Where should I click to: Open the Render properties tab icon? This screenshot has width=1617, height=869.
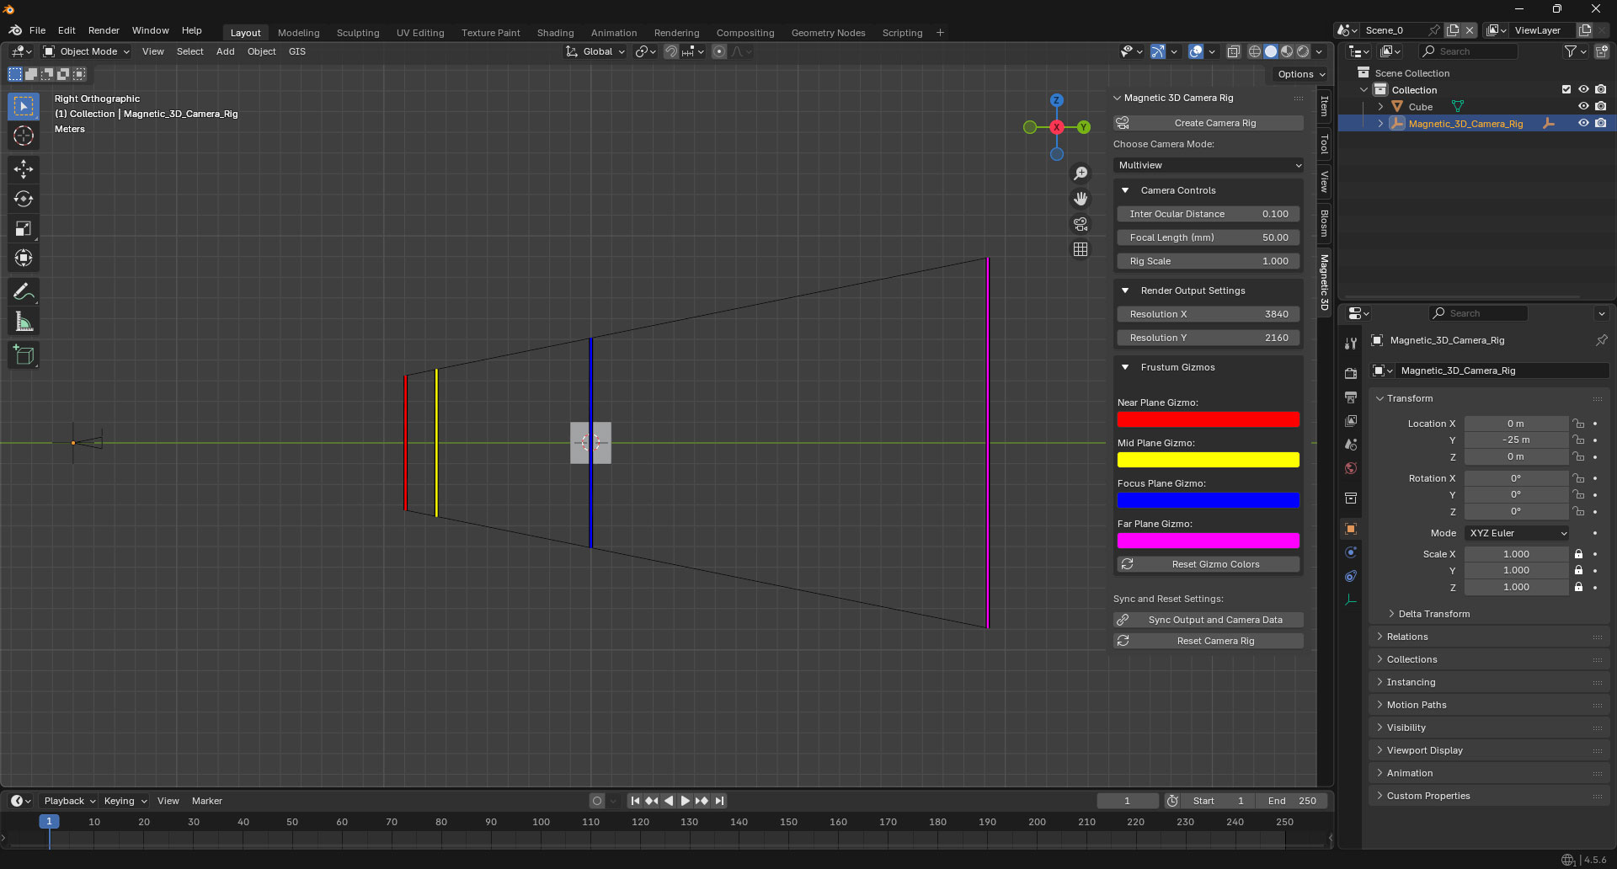tap(1351, 373)
